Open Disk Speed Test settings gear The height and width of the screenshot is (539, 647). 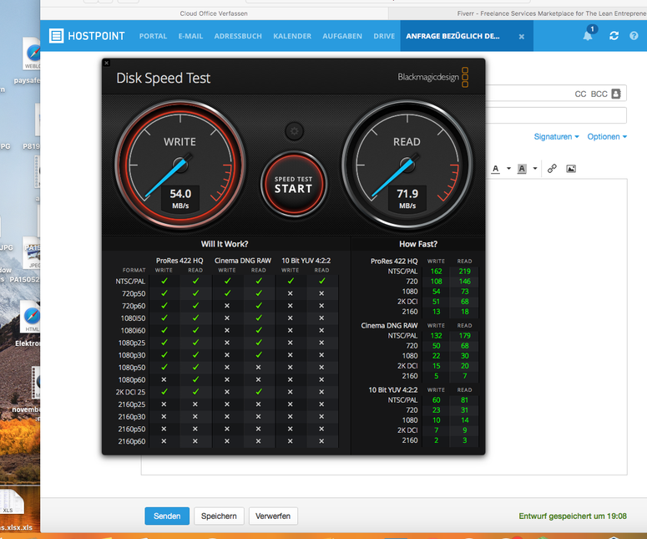click(294, 131)
